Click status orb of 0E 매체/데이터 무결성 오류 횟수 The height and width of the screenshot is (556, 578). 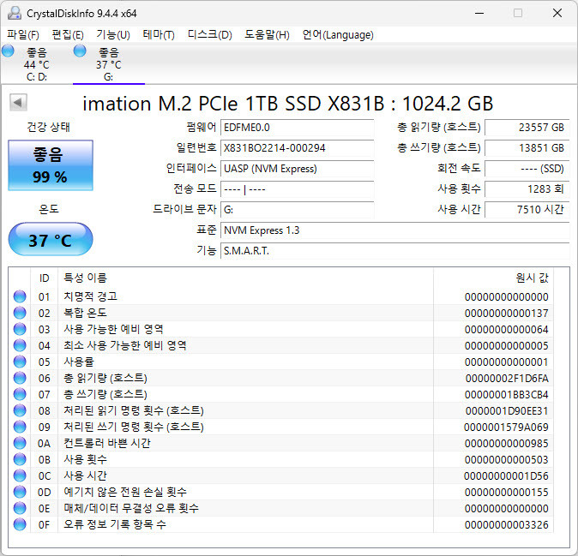pyautogui.click(x=20, y=508)
